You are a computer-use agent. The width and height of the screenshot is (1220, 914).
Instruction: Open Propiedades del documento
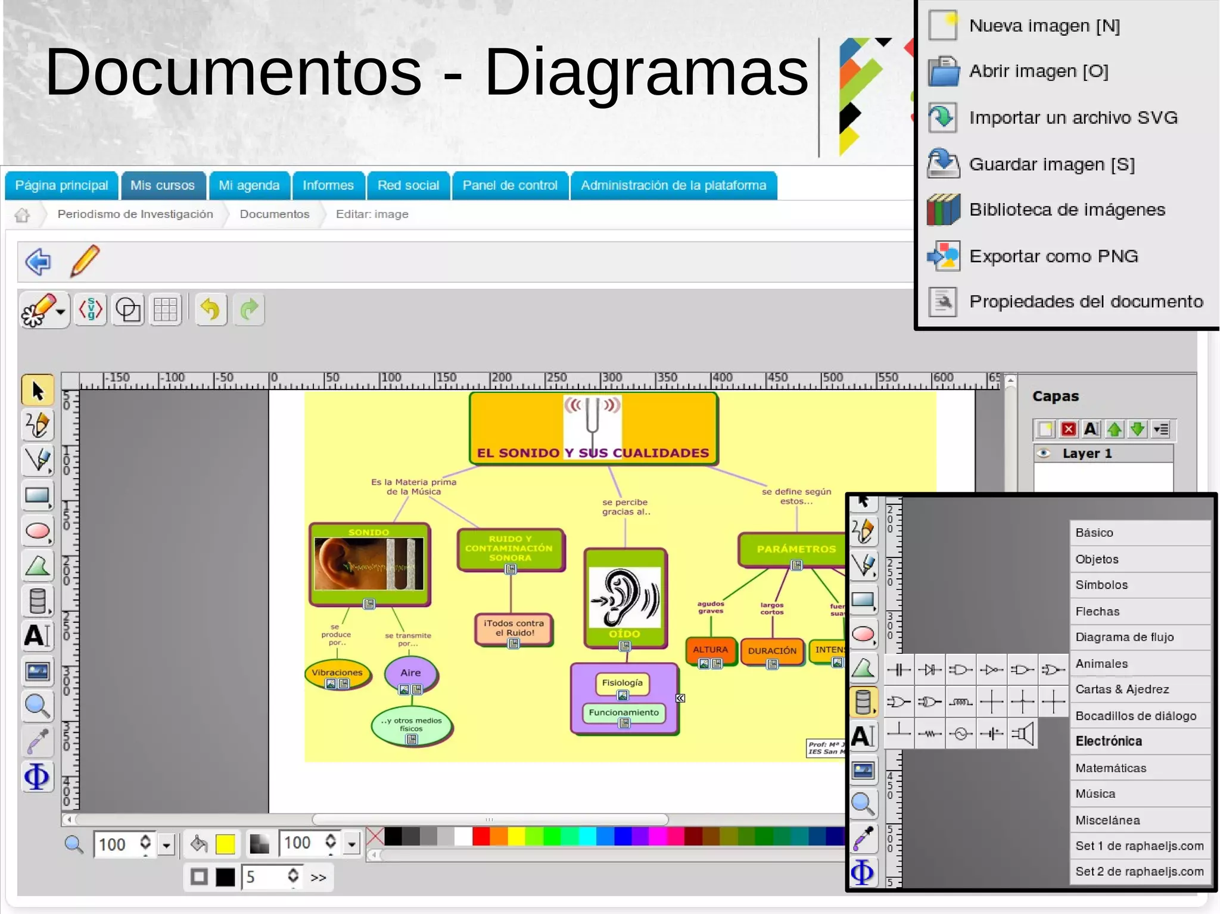click(1066, 302)
